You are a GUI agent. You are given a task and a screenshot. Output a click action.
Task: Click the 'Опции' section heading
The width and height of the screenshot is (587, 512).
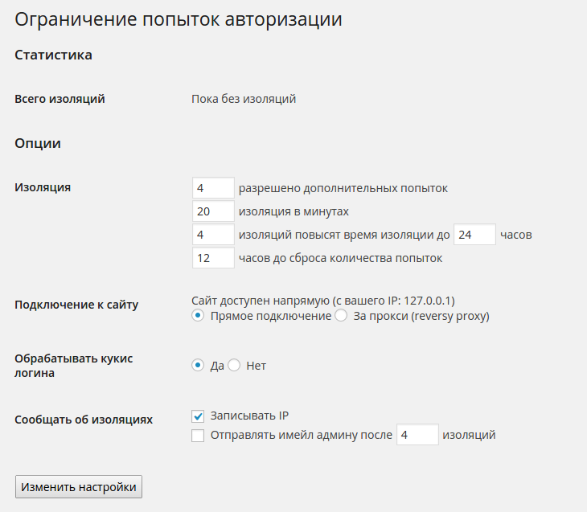coord(39,143)
